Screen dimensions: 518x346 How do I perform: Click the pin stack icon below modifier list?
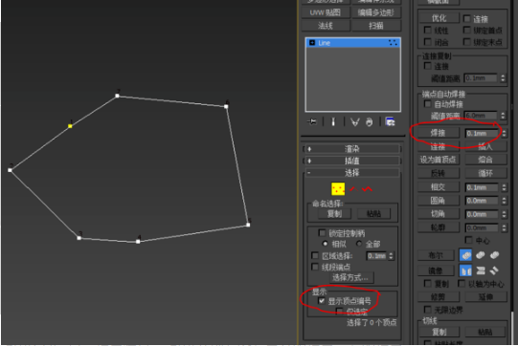tap(311, 122)
